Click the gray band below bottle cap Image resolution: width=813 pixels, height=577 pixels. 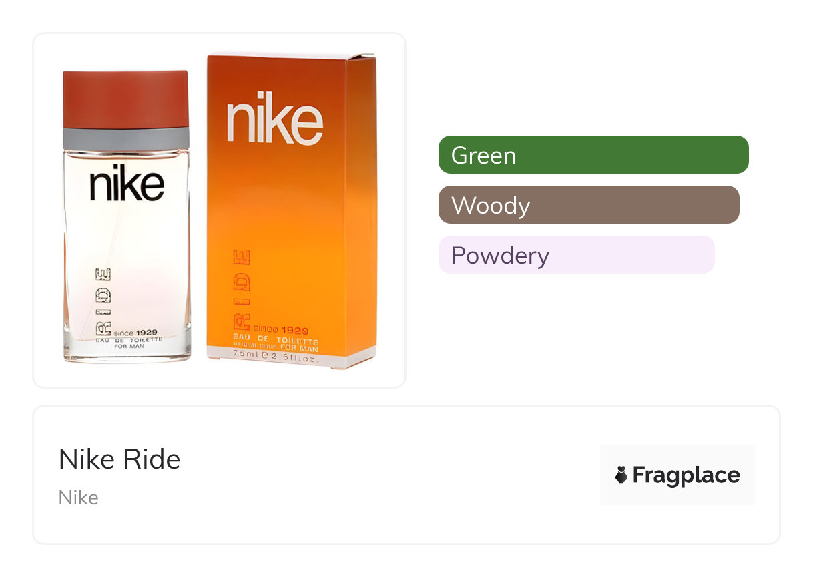[x=126, y=138]
